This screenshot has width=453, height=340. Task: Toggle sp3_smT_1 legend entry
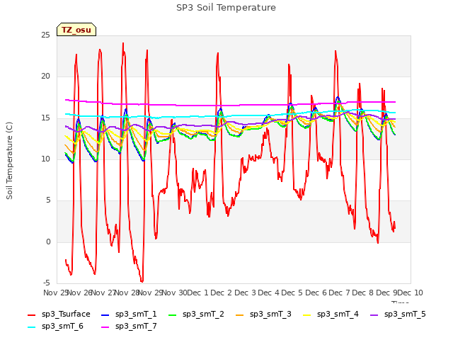[129, 314]
